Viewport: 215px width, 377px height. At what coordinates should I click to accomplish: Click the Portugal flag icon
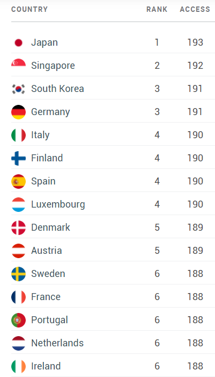[x=18, y=320]
